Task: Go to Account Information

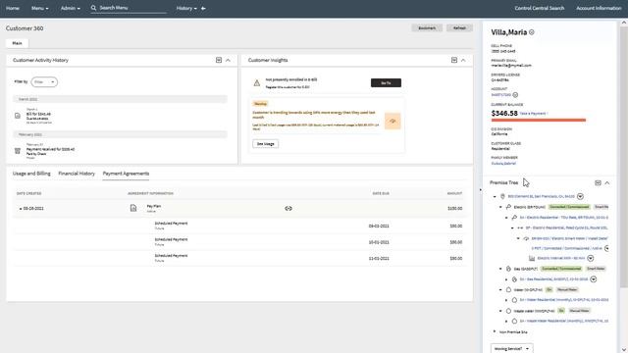Action: pyautogui.click(x=599, y=8)
